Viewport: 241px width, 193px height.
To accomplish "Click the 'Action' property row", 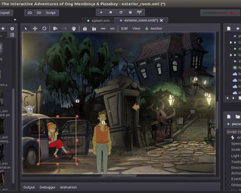I will click(x=236, y=173).
